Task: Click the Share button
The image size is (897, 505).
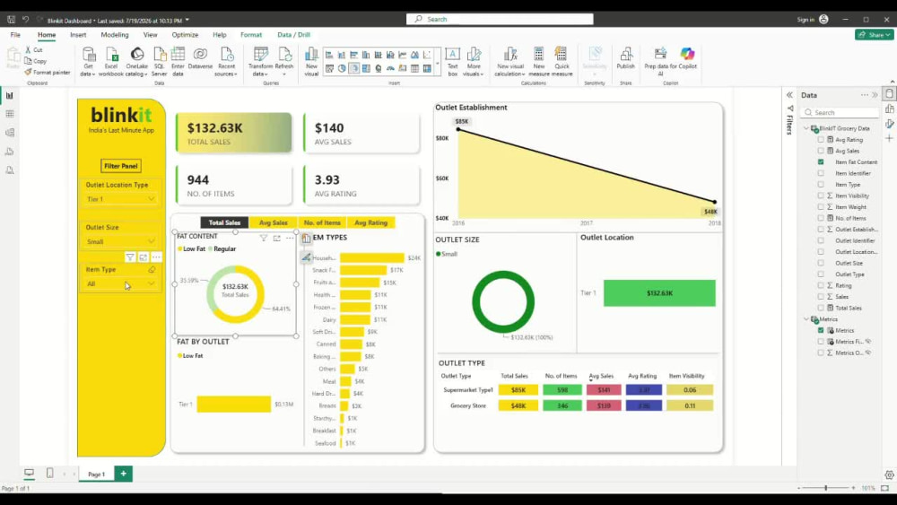Action: tap(875, 35)
